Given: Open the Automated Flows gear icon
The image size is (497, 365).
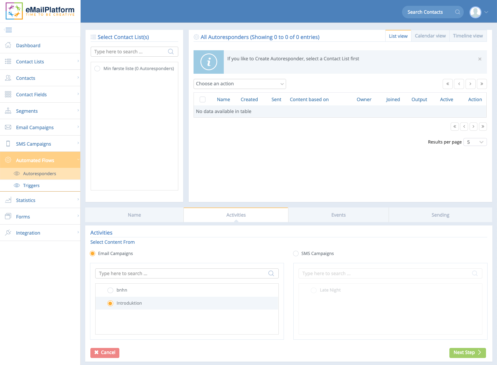Looking at the screenshot, I should pyautogui.click(x=8, y=160).
